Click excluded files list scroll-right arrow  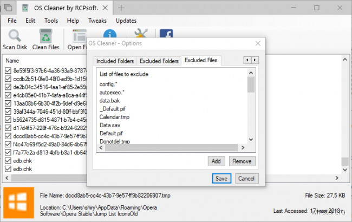243,148
